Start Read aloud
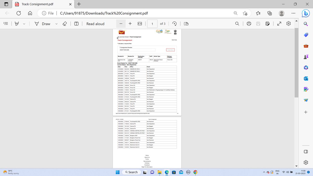Screen dimensions: 313x176 point(95,24)
